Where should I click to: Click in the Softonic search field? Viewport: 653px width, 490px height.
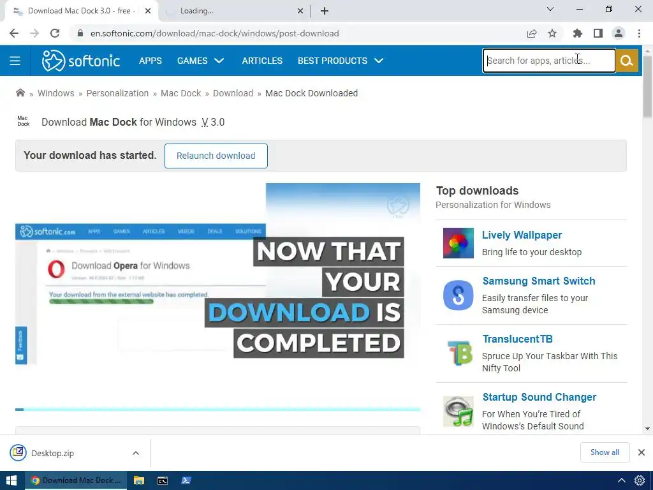point(549,61)
